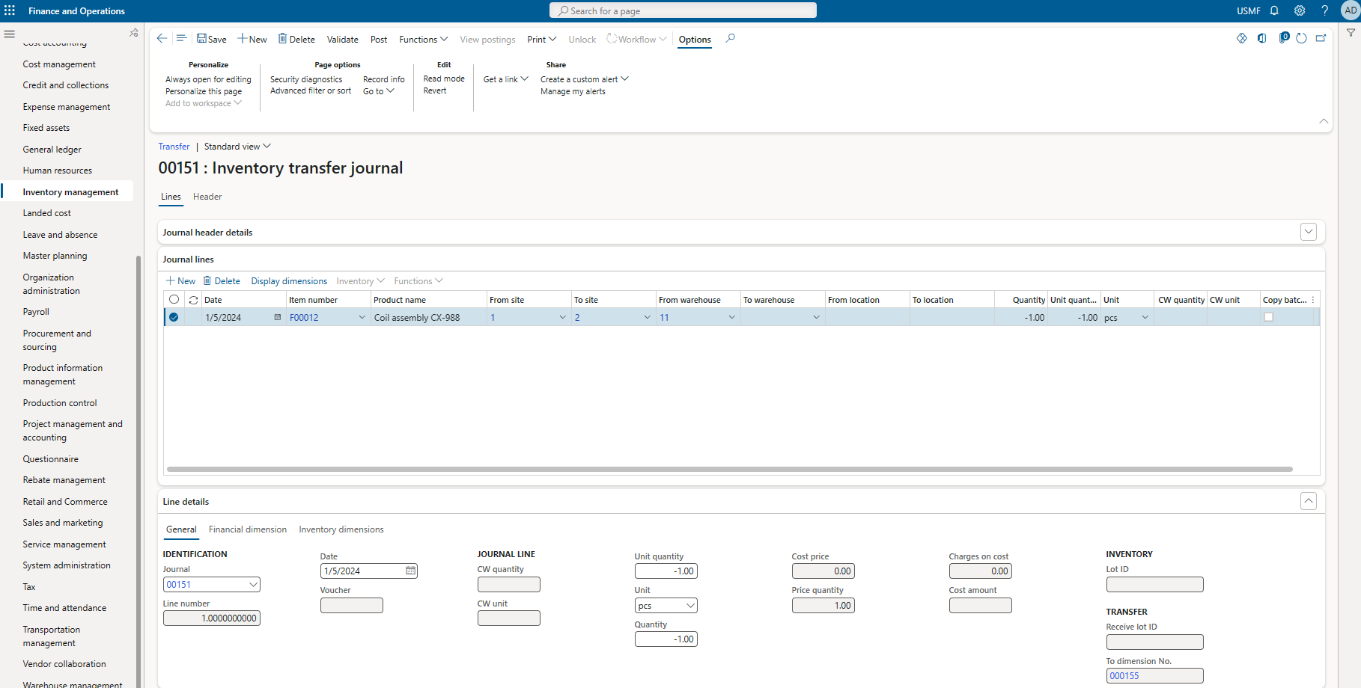Open the To site dropdown on the line
1361x688 pixels.
[x=647, y=317]
